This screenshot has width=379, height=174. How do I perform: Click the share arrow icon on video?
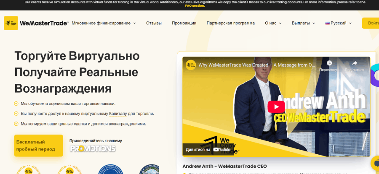tap(354, 63)
